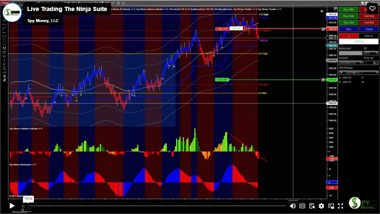
Task: Toggle closed captions on the video
Action: click(303, 206)
